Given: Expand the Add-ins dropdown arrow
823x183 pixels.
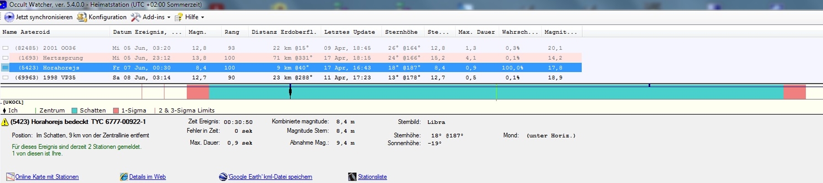Looking at the screenshot, I should coord(169,17).
